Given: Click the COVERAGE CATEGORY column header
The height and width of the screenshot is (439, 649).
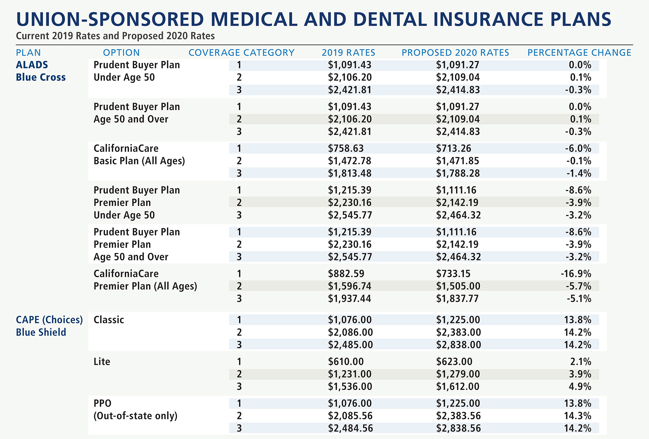Looking at the screenshot, I should [x=241, y=53].
